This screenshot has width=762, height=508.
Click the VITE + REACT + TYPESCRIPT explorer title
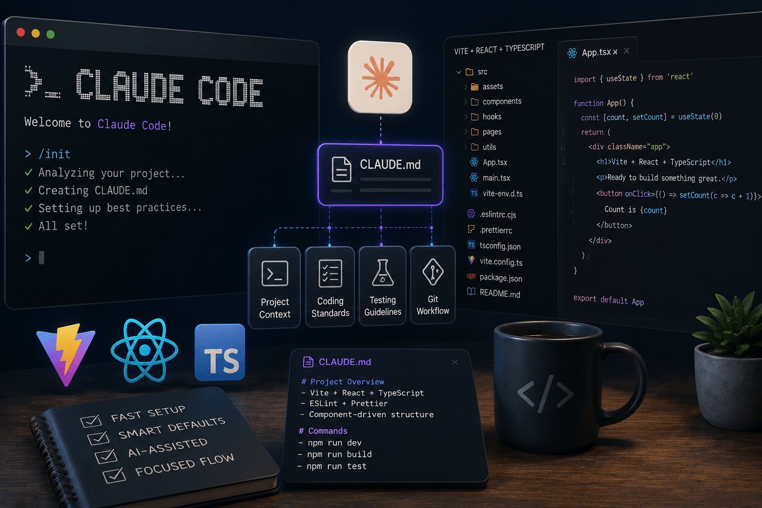pos(499,50)
